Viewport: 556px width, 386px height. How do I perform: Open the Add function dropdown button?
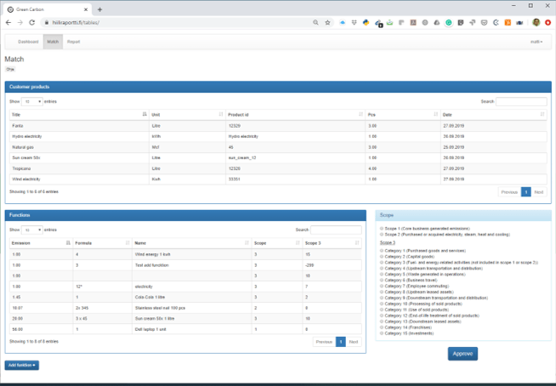tap(21, 365)
